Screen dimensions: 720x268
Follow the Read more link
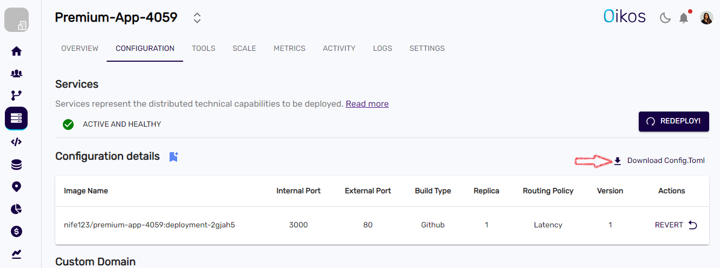pos(367,103)
